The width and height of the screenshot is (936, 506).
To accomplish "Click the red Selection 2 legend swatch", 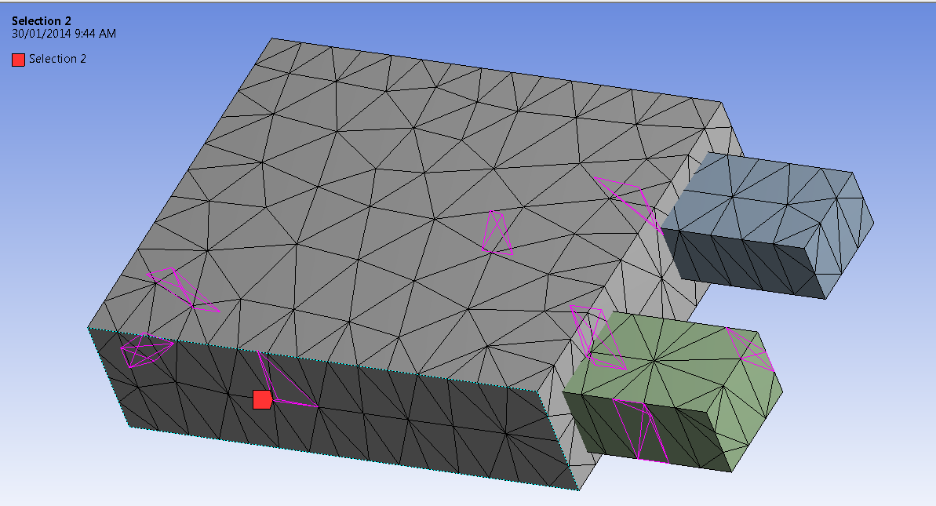I will click(x=19, y=58).
